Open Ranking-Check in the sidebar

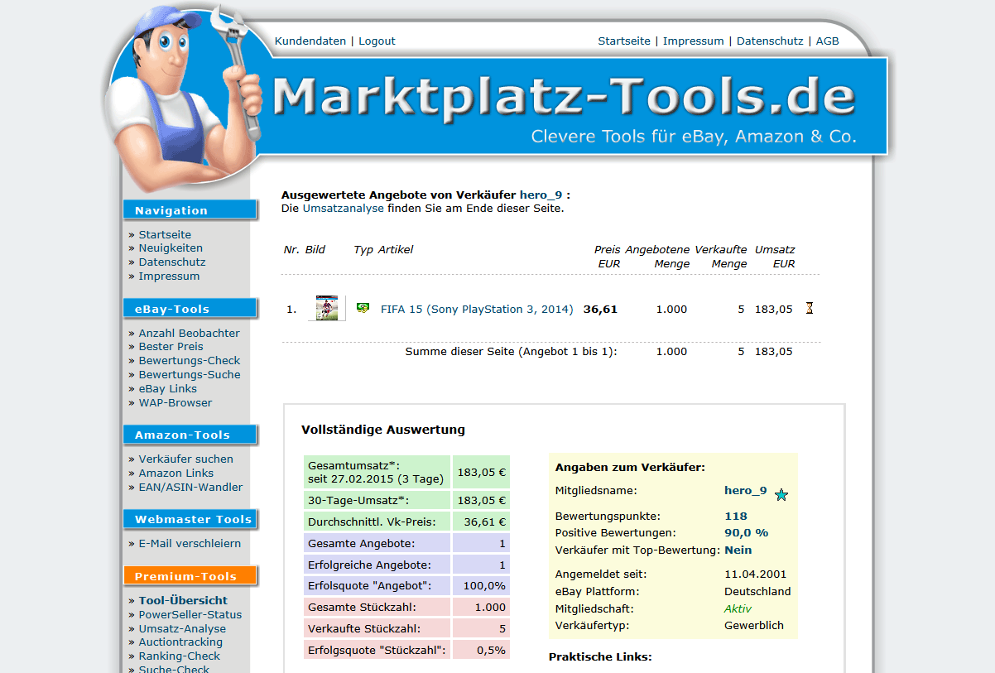180,656
